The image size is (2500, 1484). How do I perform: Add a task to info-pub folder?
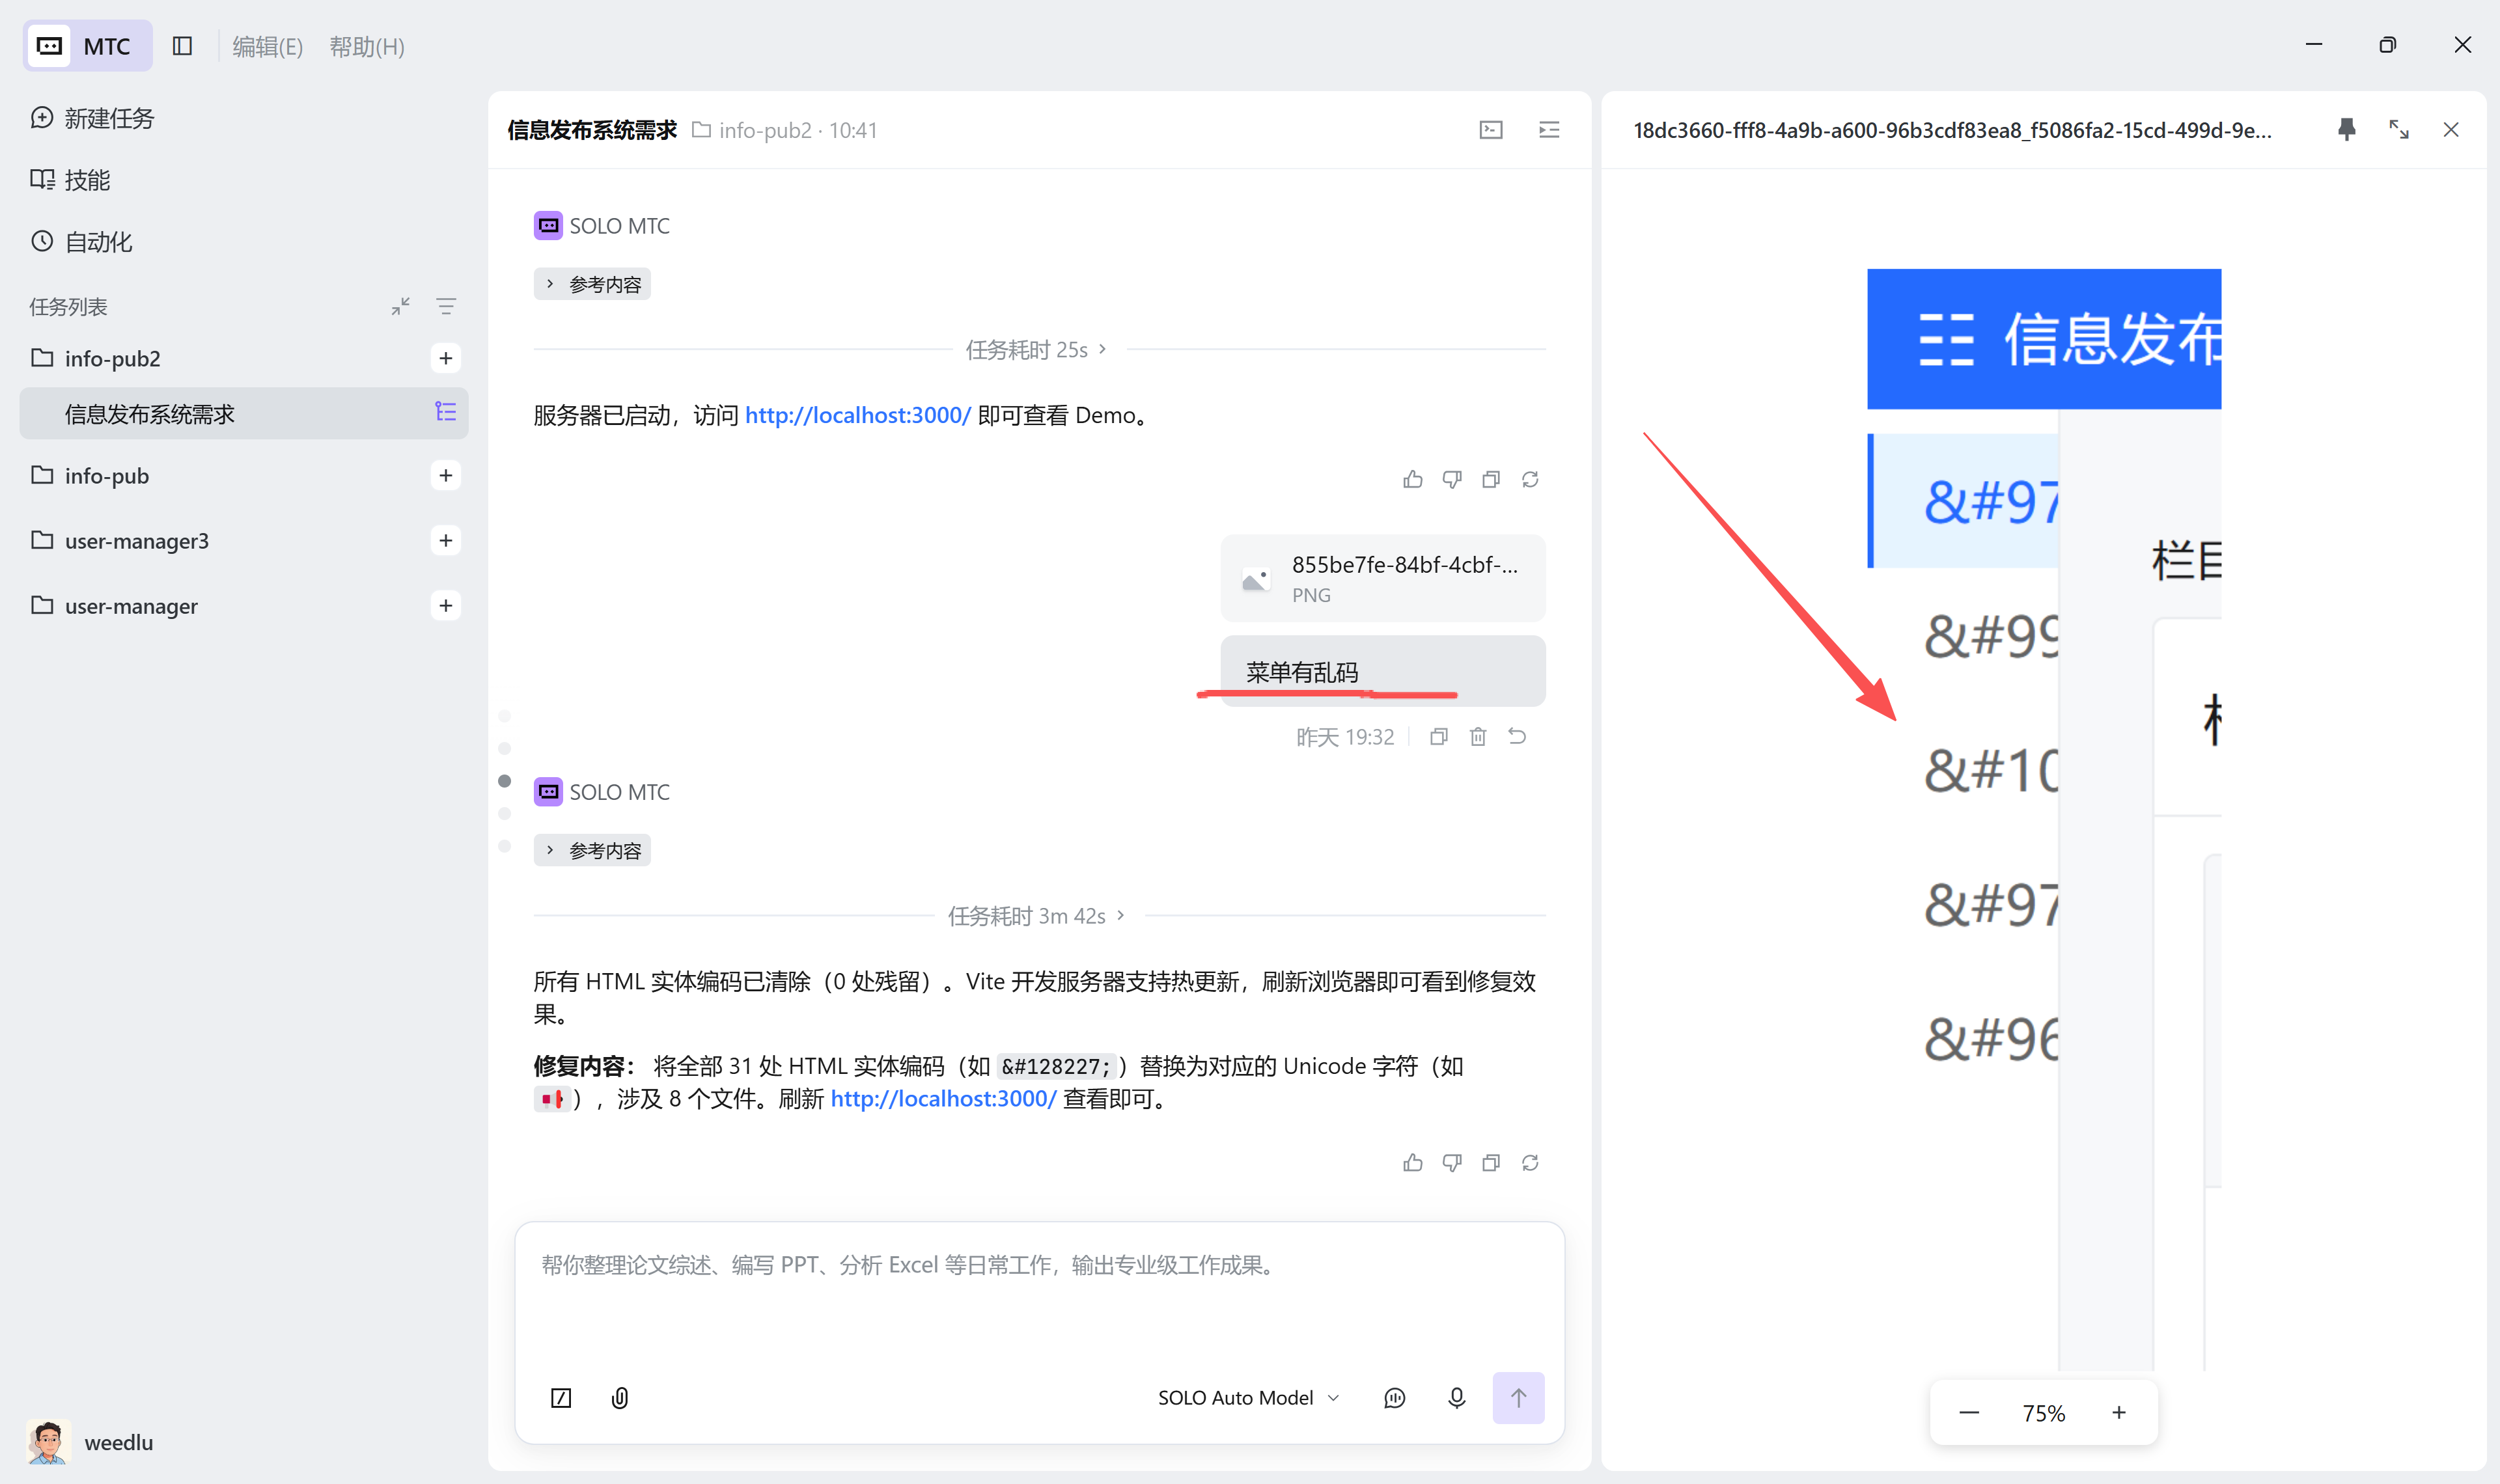coord(446,475)
